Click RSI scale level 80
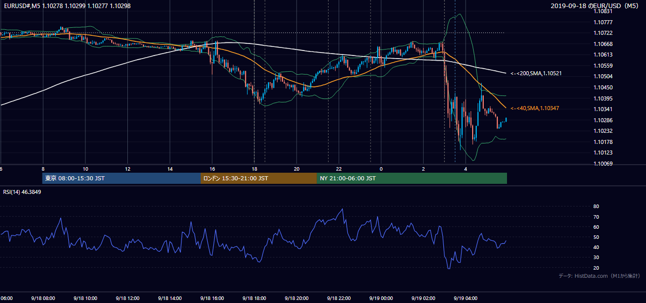Viewport: 646px width, 303px height. 596,207
